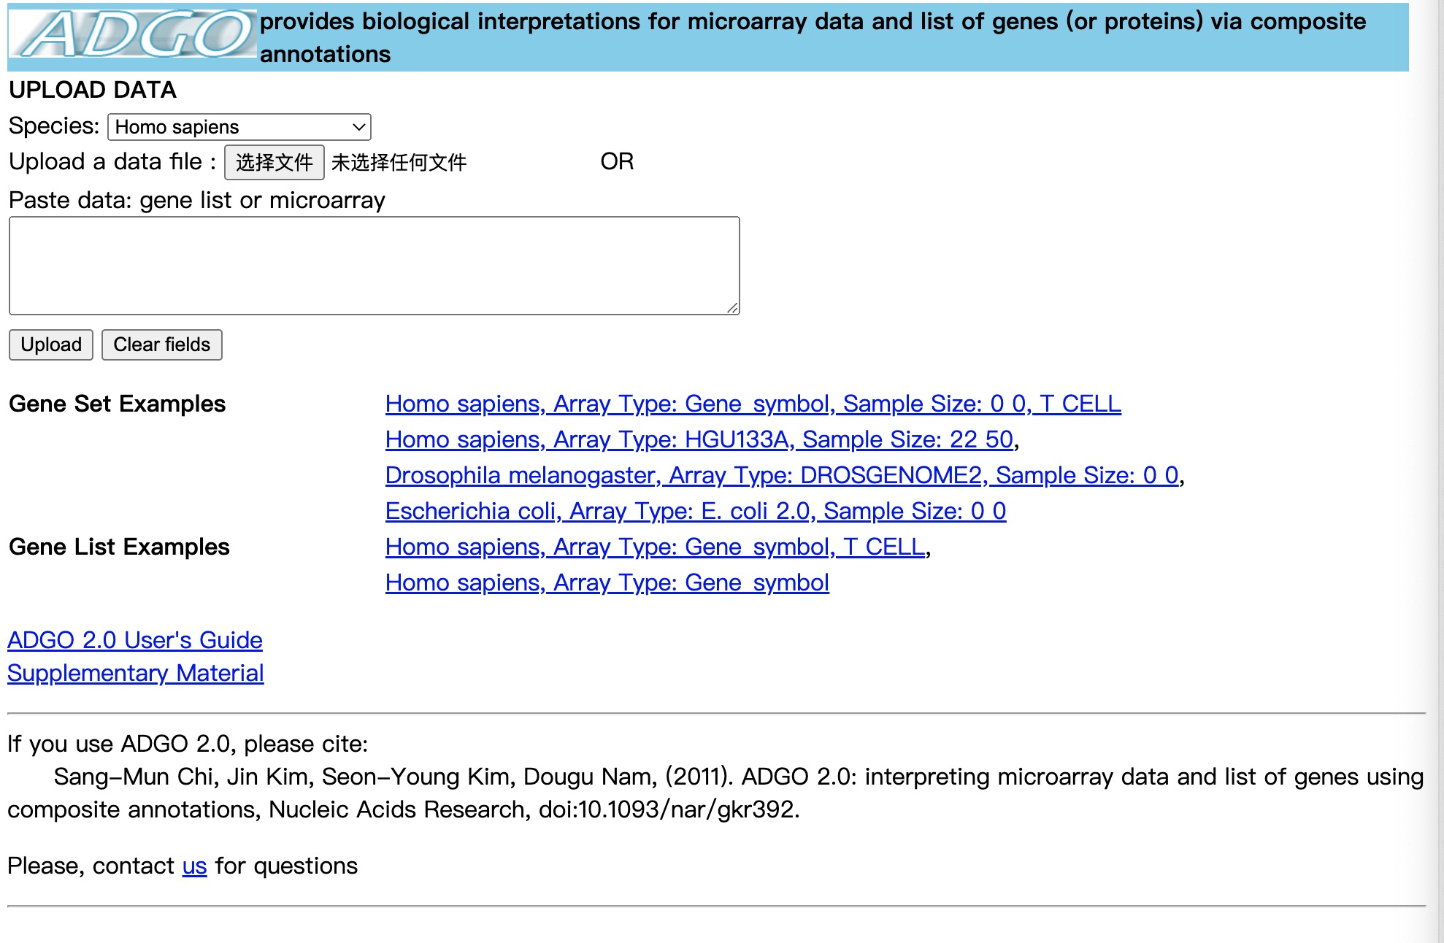
Task: Click the no file selected text
Action: [399, 163]
